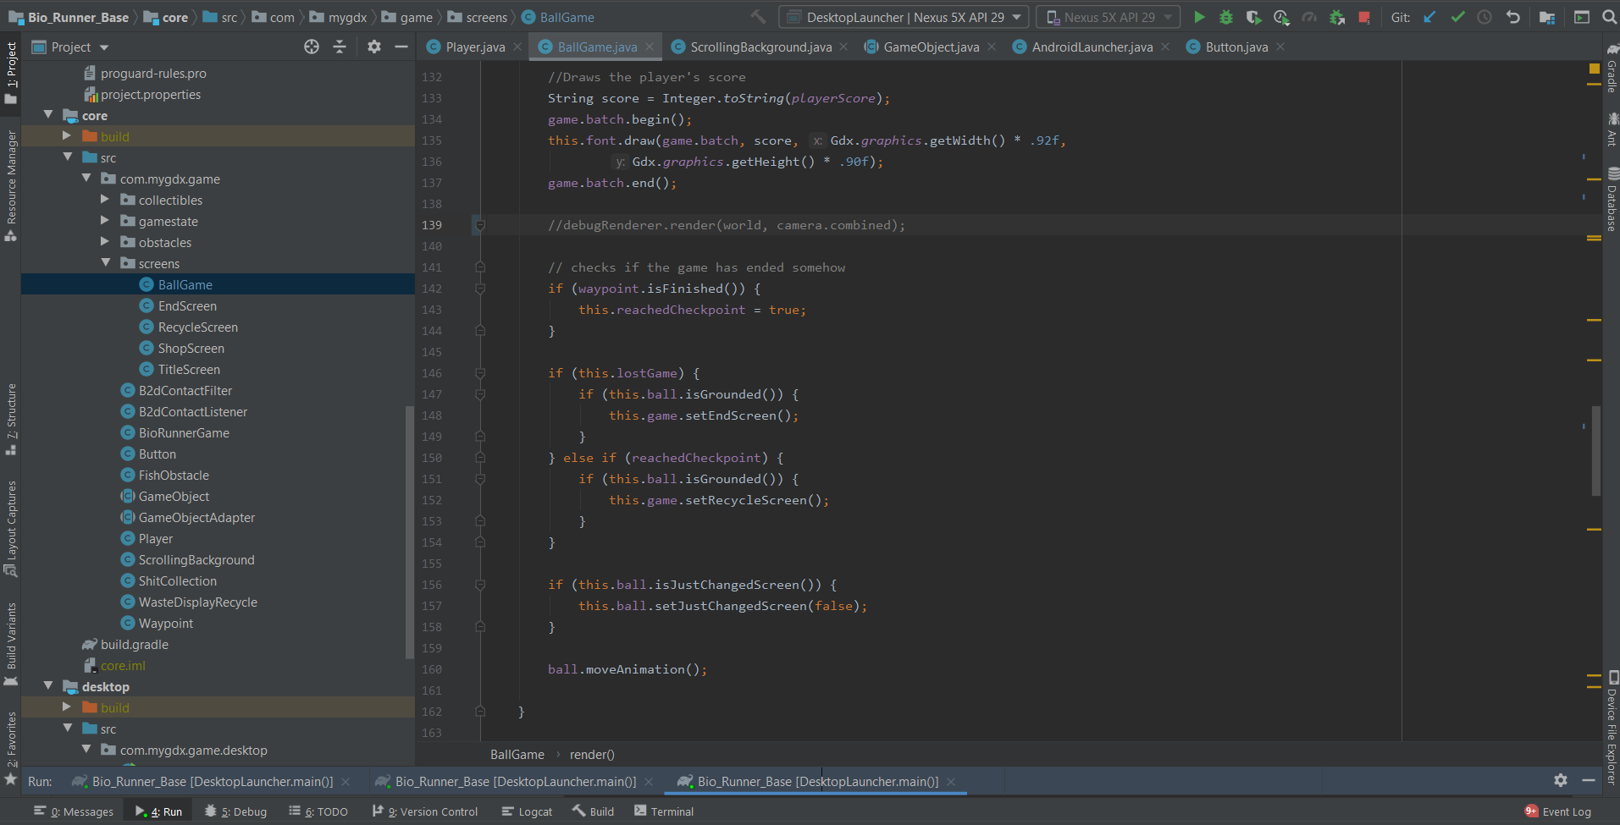Click scroll-from-source target icon in Project panel
Image resolution: width=1620 pixels, height=825 pixels.
pyautogui.click(x=312, y=47)
